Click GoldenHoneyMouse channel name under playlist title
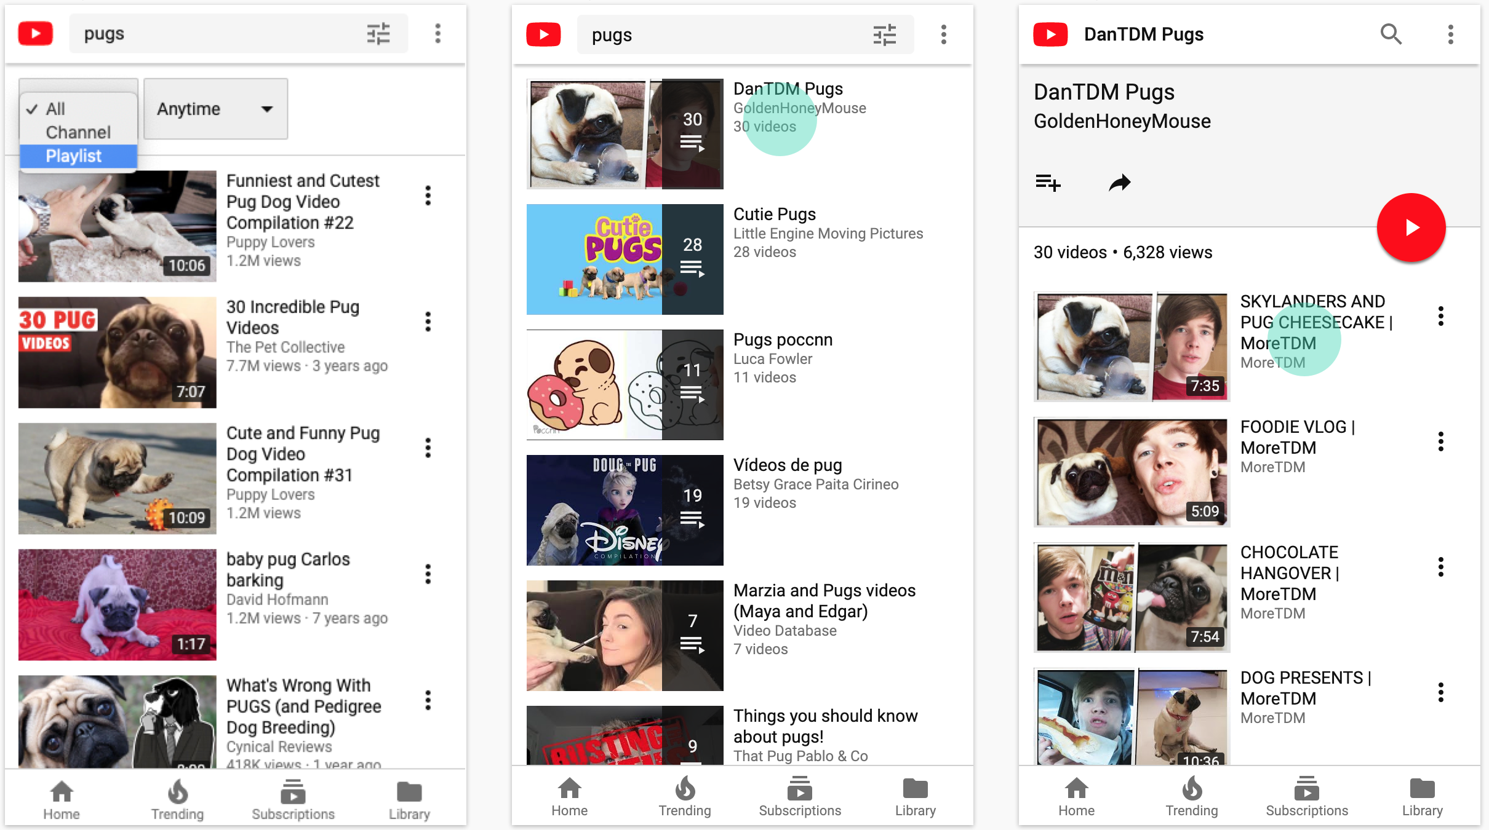Screen dimensions: 1489x830 click(1122, 121)
